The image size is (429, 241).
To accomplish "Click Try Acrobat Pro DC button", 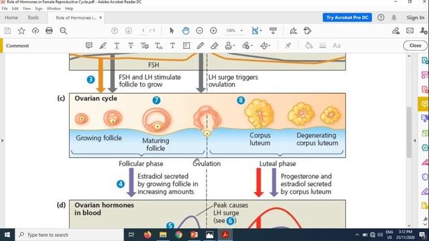I will tap(347, 17).
